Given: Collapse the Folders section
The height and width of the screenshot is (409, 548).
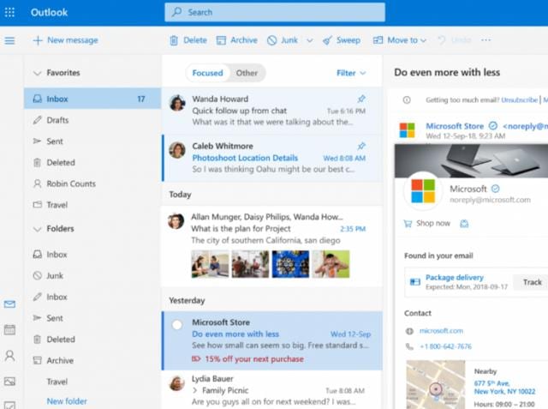Looking at the screenshot, I should point(37,229).
